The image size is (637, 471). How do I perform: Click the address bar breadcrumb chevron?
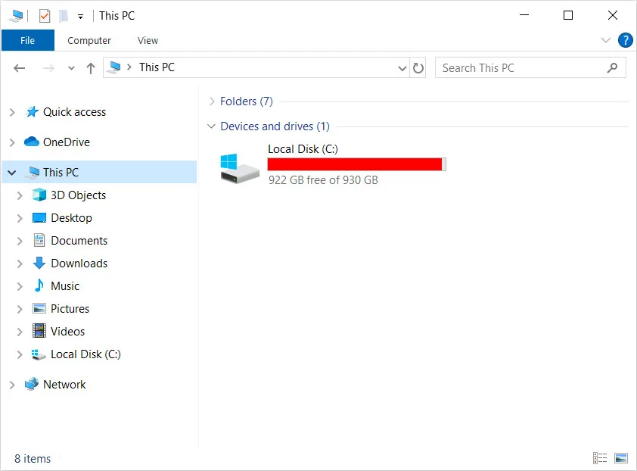click(129, 67)
